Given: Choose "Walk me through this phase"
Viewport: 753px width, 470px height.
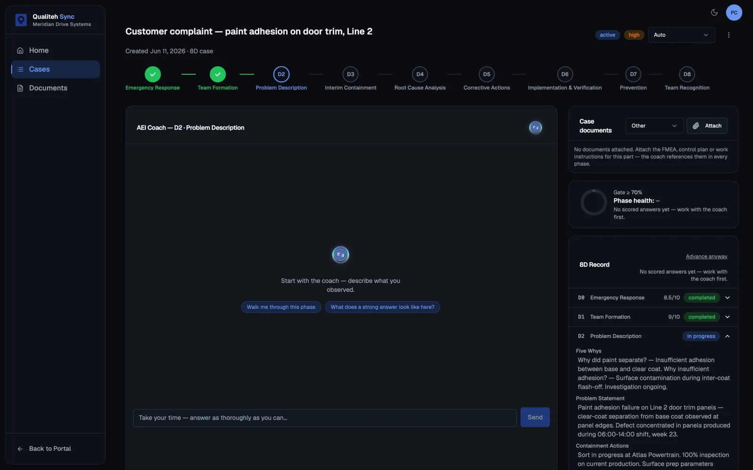Looking at the screenshot, I should pyautogui.click(x=281, y=307).
